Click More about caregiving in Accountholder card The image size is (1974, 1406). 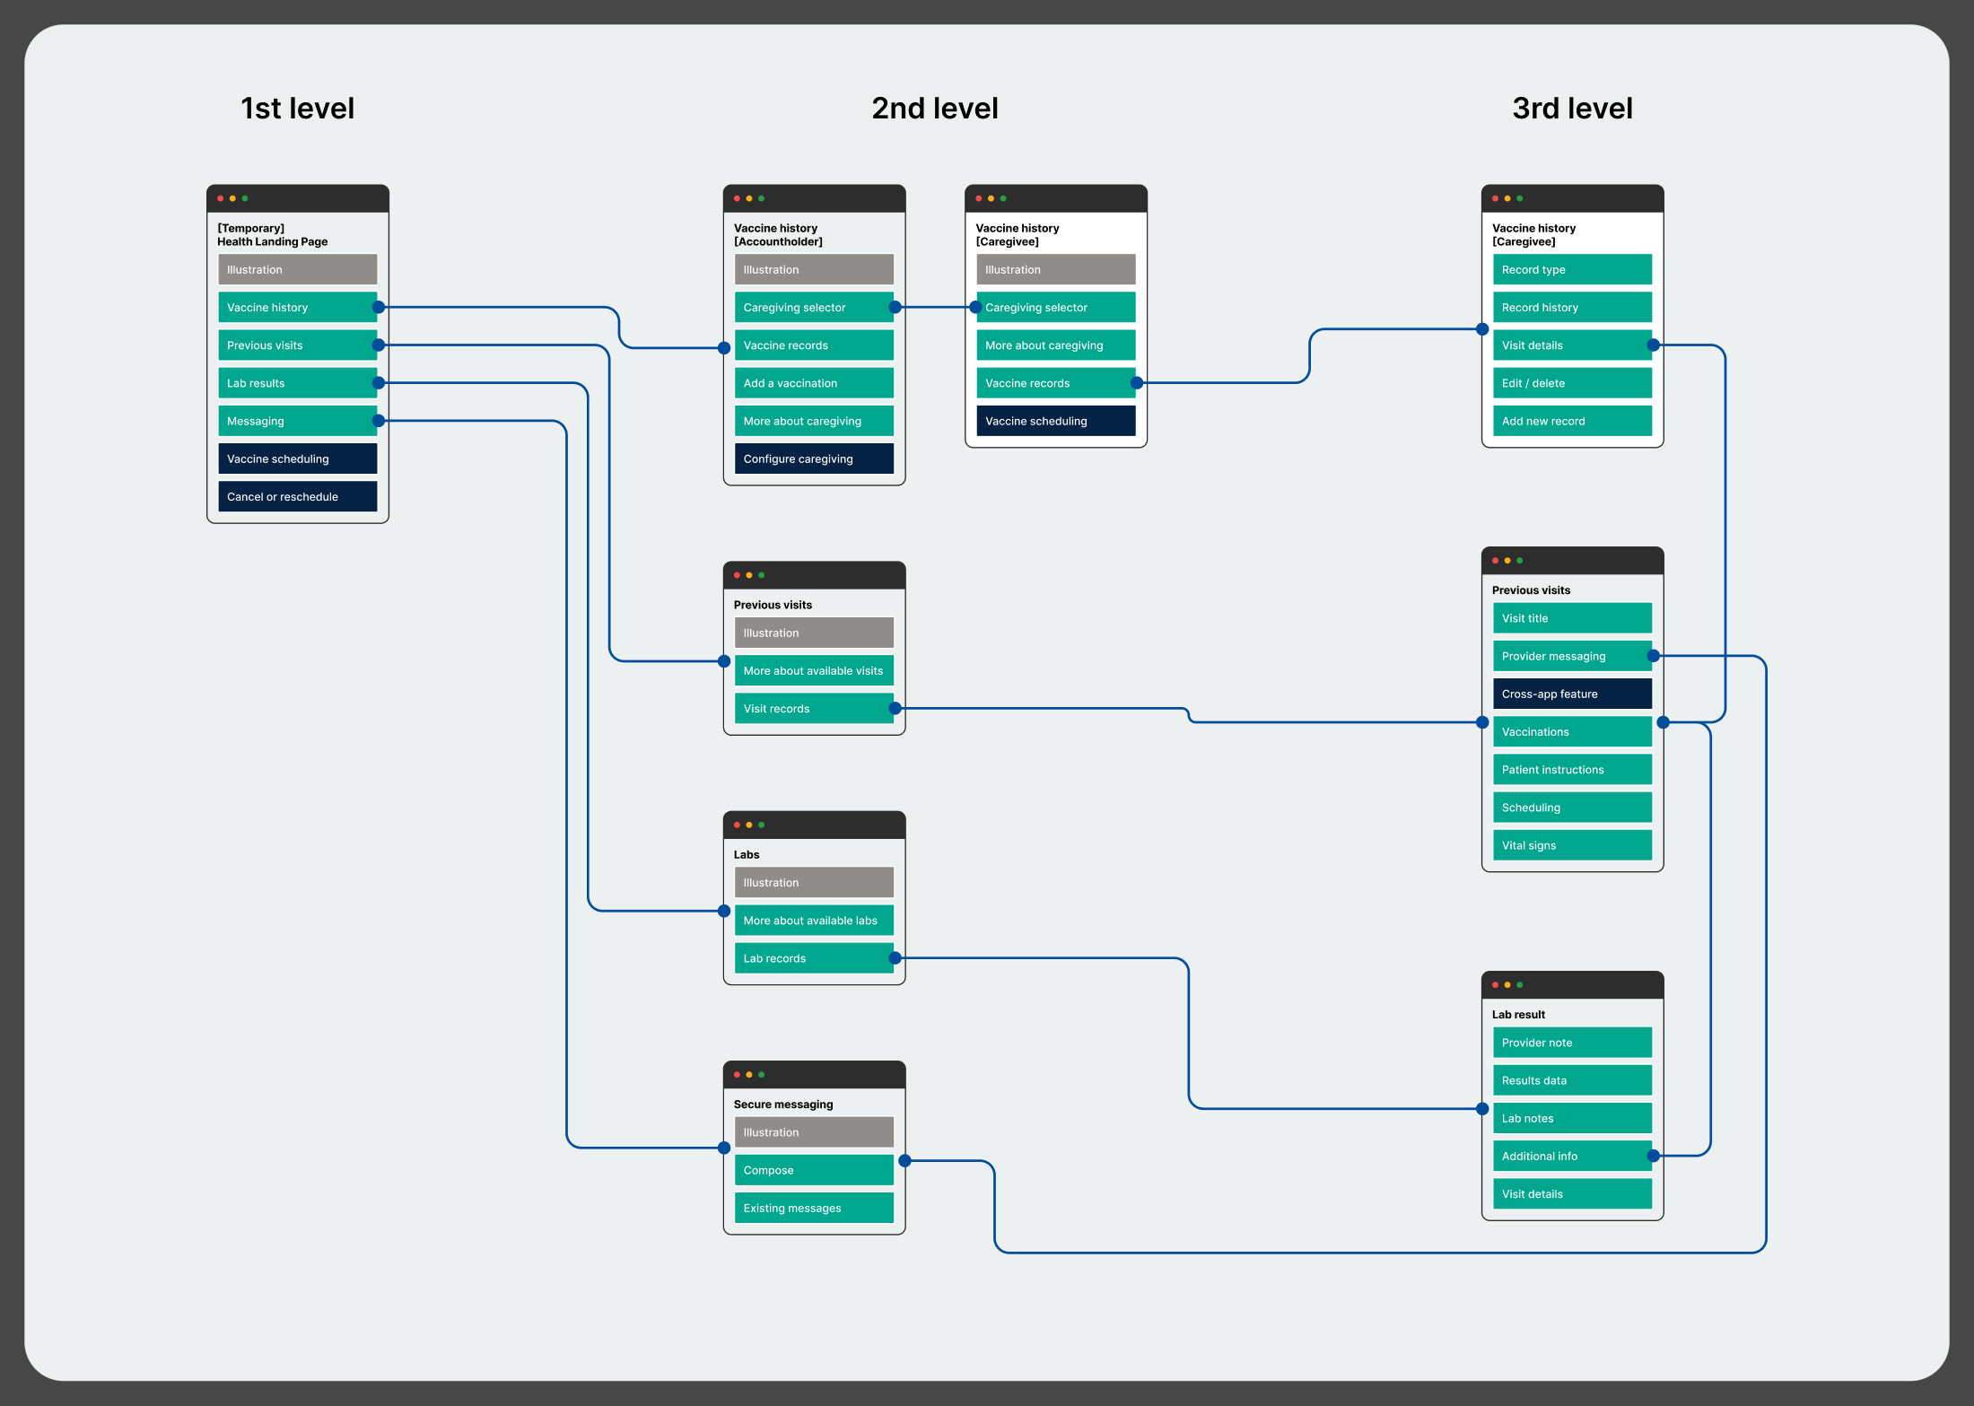pos(814,421)
